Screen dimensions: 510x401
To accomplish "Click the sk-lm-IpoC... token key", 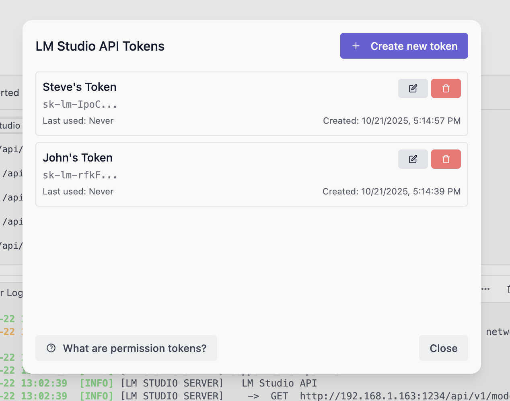I will coord(80,104).
